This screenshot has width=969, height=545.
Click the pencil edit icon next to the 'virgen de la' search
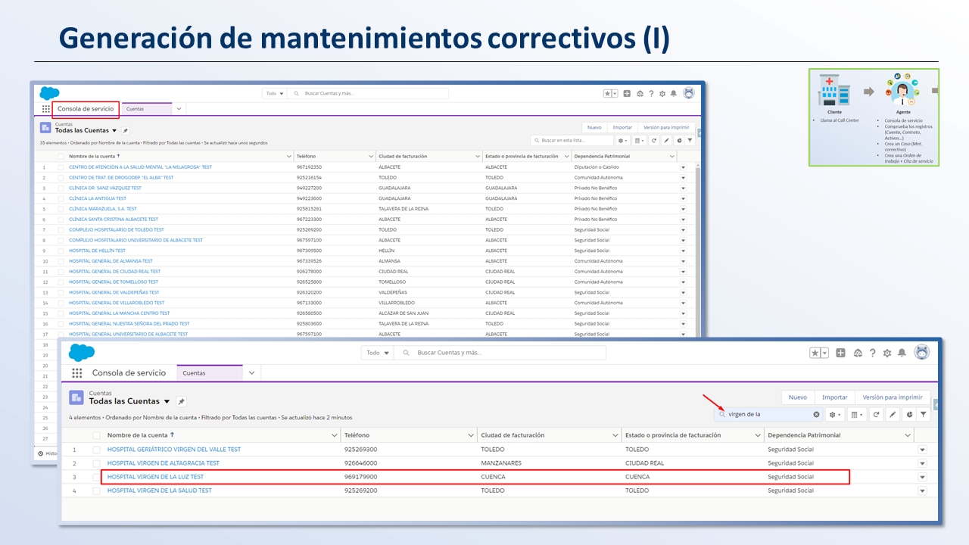(x=893, y=414)
